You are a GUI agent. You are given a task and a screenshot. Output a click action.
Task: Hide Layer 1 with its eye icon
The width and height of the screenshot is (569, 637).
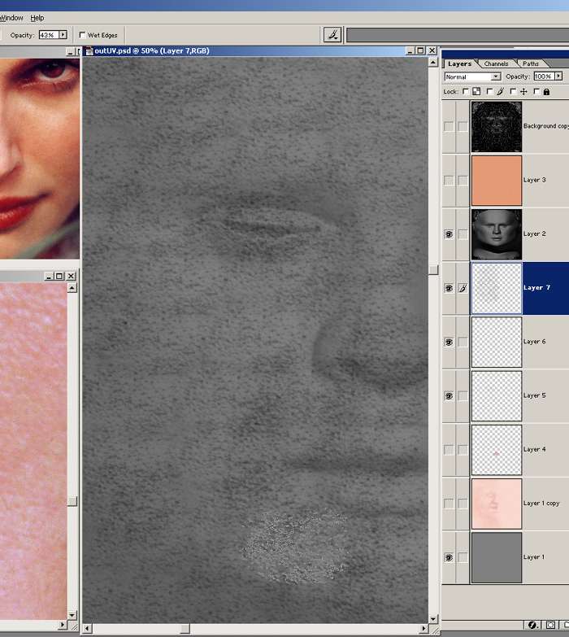pos(449,557)
